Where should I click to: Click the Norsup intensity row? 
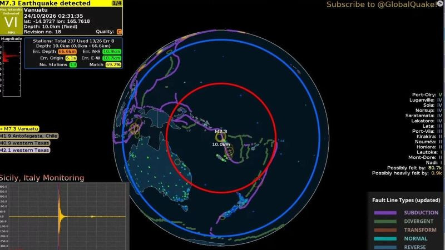(x=429, y=111)
